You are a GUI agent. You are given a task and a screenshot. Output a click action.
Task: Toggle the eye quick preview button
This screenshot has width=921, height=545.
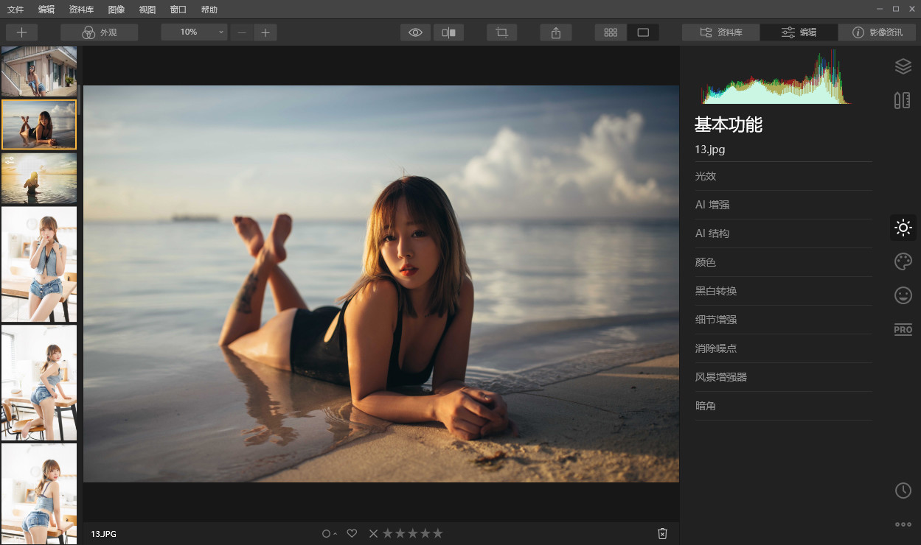(x=415, y=32)
